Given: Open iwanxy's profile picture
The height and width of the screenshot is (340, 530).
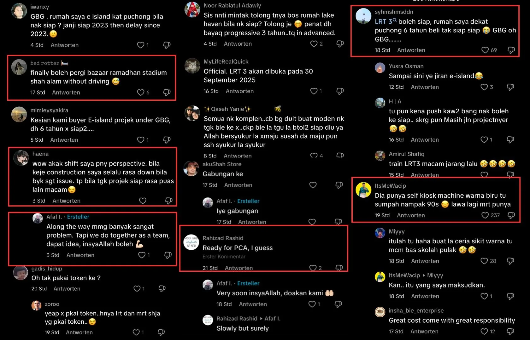Looking at the screenshot, I should [x=19, y=11].
